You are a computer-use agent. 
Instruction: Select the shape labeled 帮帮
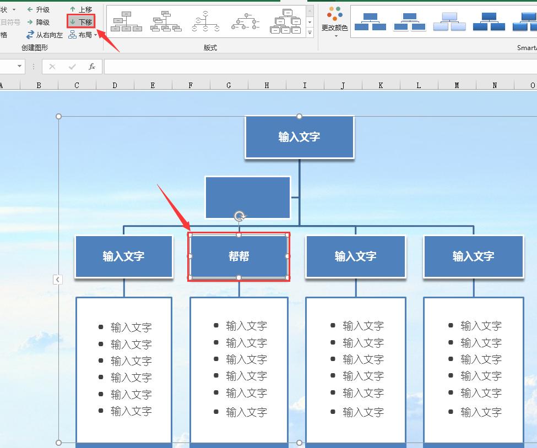[x=238, y=257]
